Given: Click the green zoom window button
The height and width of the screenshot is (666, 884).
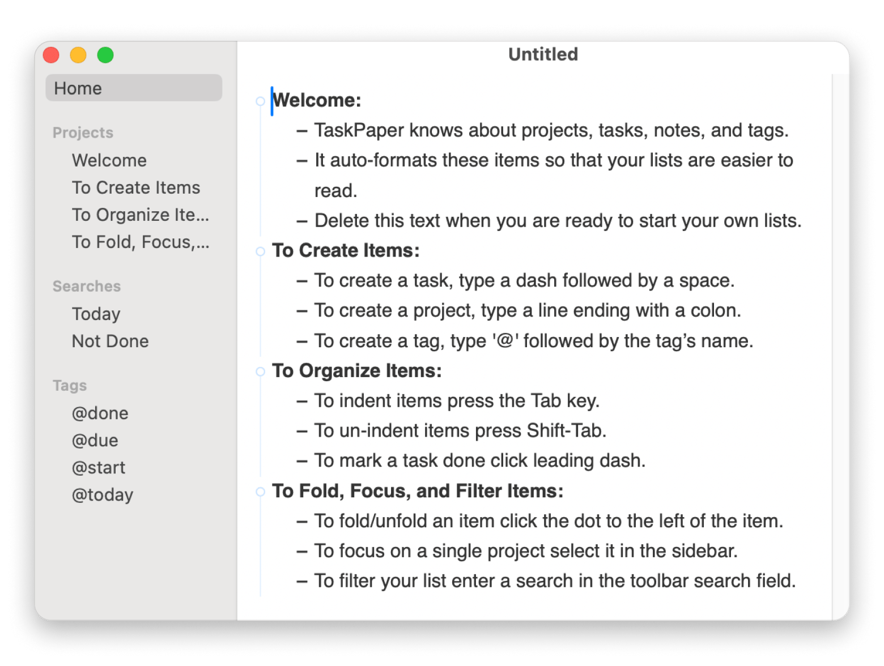Looking at the screenshot, I should click(105, 55).
